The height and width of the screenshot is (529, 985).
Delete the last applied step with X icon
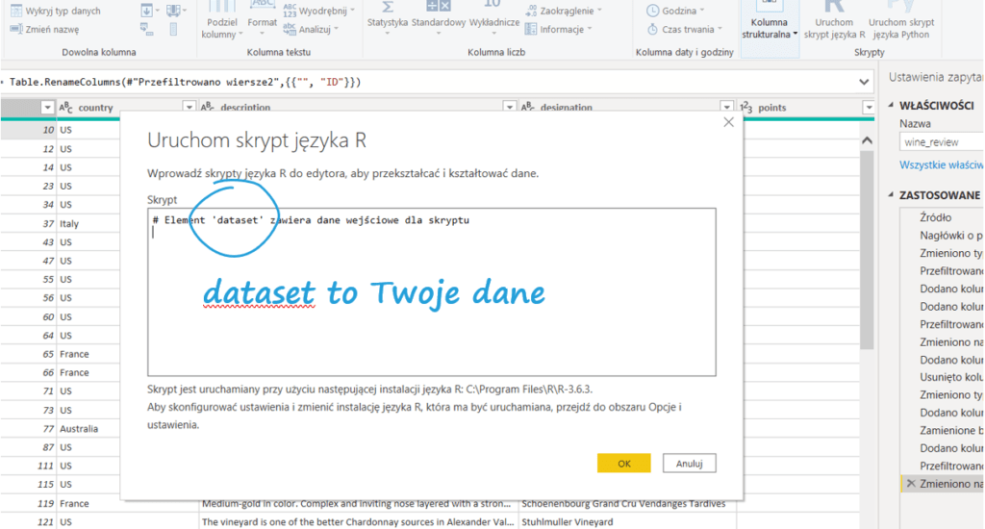910,483
